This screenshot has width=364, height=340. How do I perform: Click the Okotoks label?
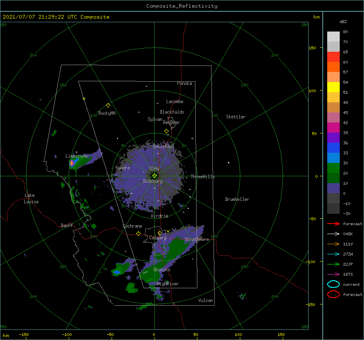[162, 270]
